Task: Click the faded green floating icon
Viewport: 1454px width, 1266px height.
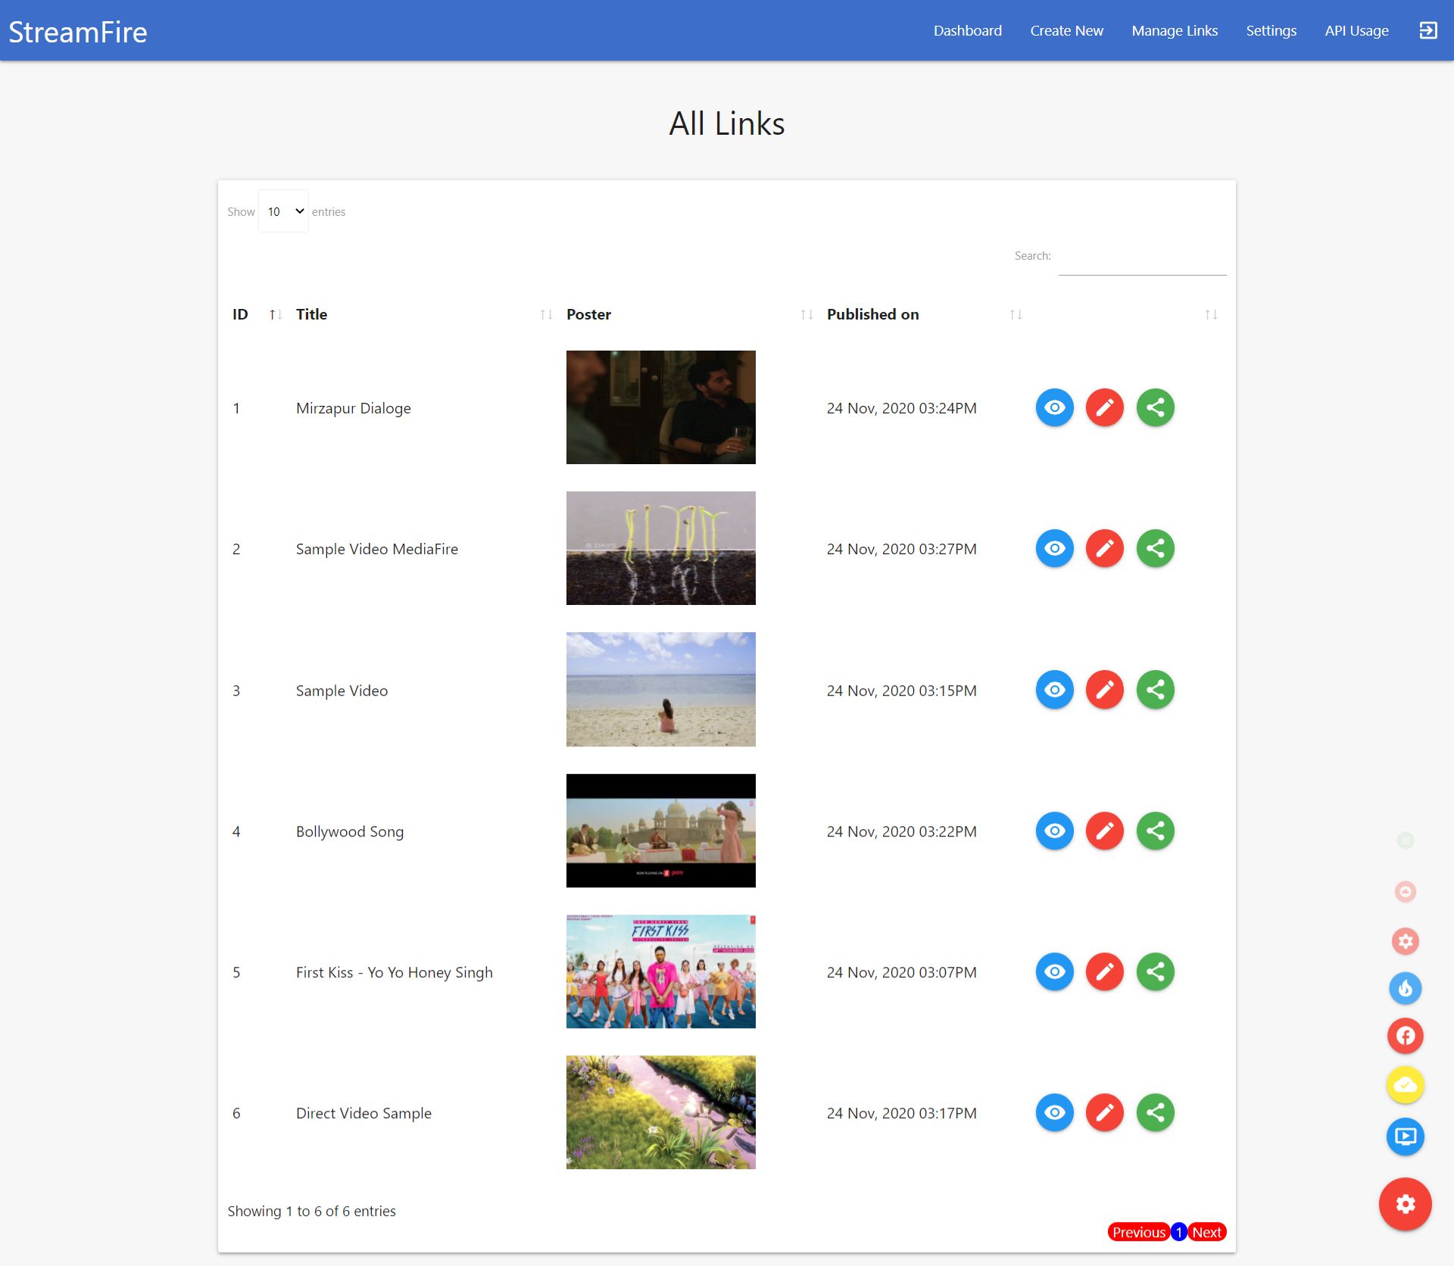Action: coord(1406,840)
